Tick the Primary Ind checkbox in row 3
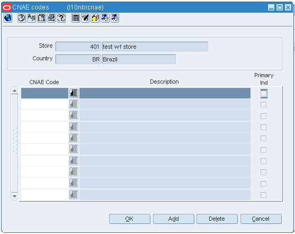 point(263,116)
